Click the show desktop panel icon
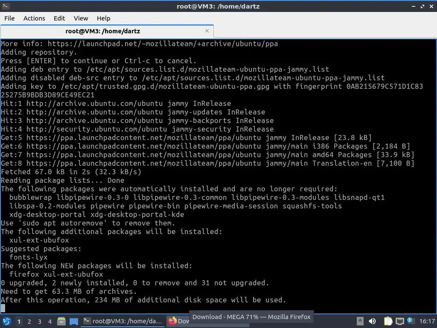The height and width of the screenshot is (328, 437). (73, 321)
